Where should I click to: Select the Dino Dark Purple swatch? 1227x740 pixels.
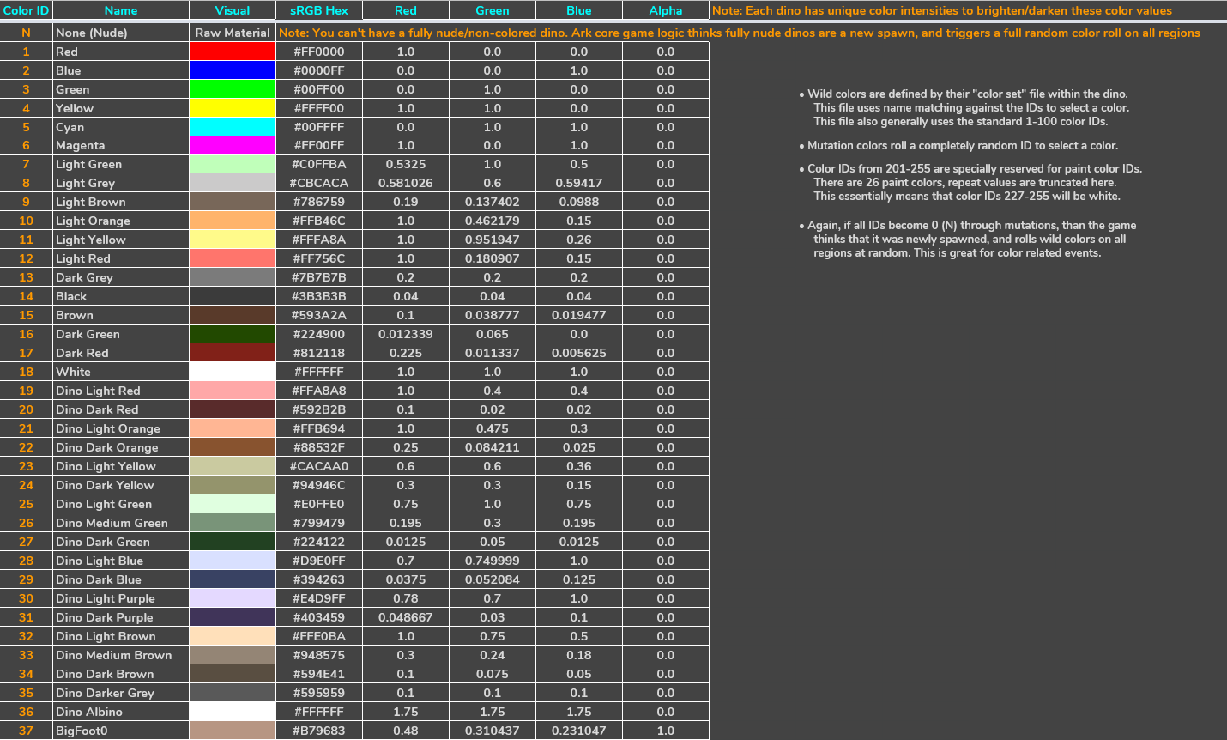(x=233, y=618)
